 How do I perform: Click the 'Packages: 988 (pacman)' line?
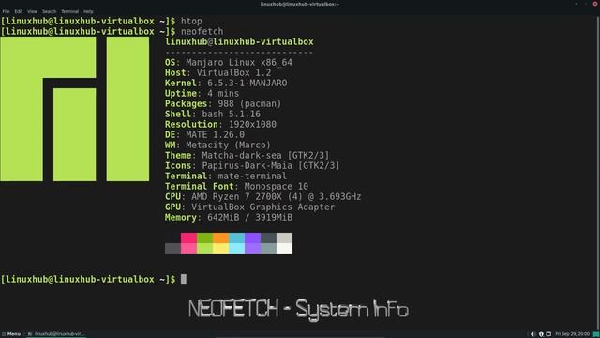tap(223, 104)
